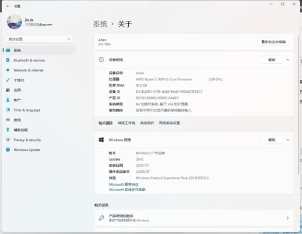Viewport: 302px width, 234px height.
Task: Open the 域或工作组 link
Action: (x=126, y=123)
